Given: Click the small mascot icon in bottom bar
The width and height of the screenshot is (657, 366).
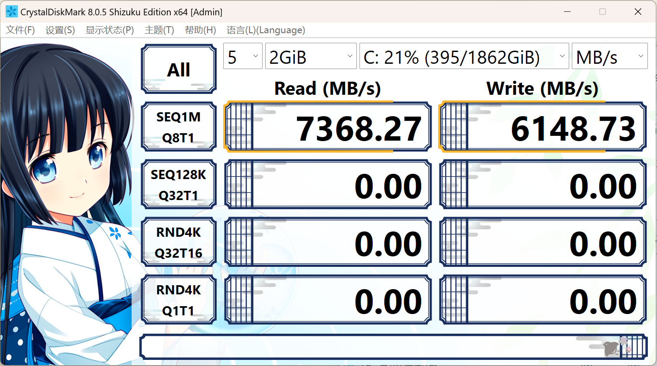Looking at the screenshot, I should click(612, 348).
